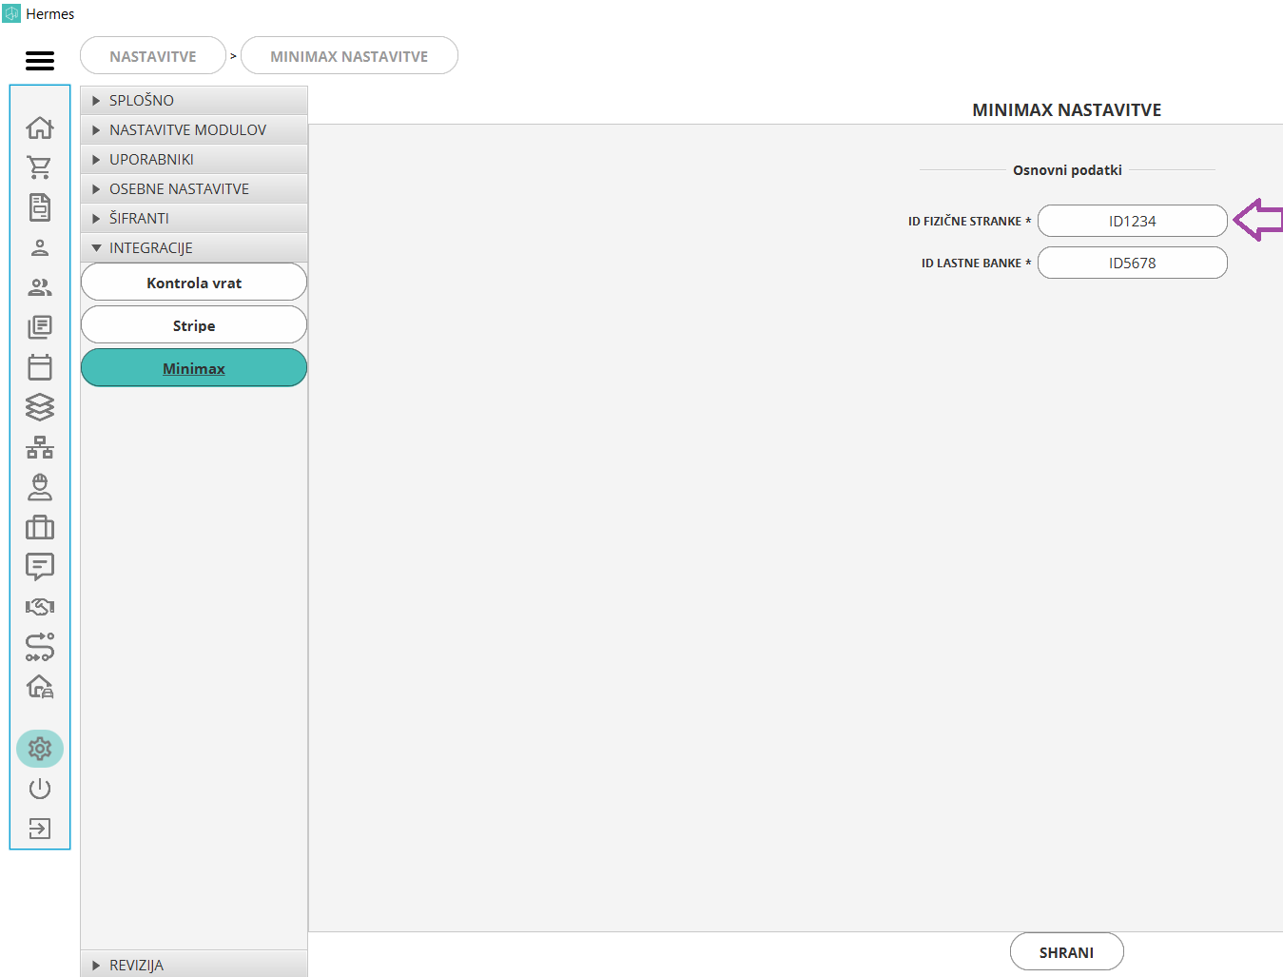Screen dimensions: 1283x977
Task: Click the power icon in sidebar
Action: pos(40,789)
